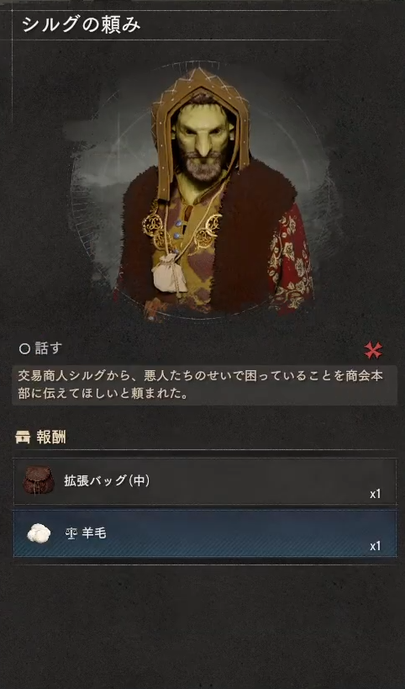
Task: Click the trade scale icon beside 羊毛
Action: click(71, 534)
